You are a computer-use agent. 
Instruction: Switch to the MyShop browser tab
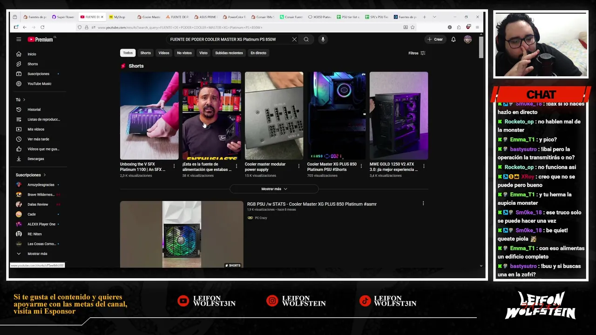point(120,17)
